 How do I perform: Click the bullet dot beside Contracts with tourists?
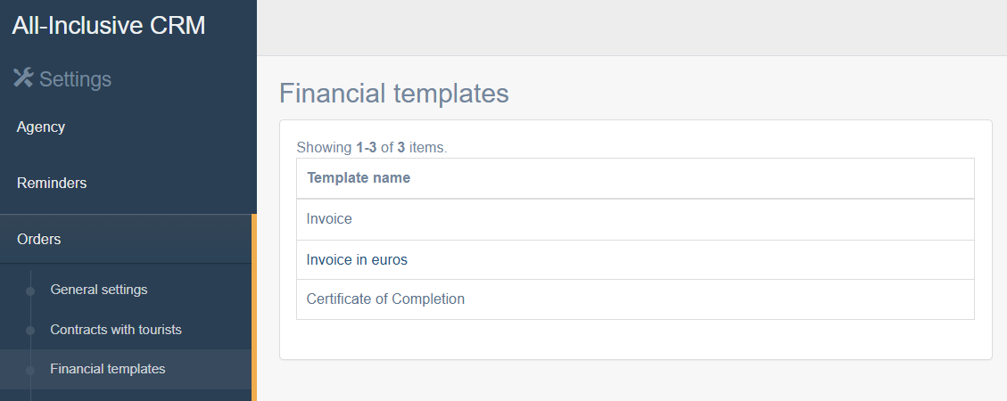(x=30, y=331)
